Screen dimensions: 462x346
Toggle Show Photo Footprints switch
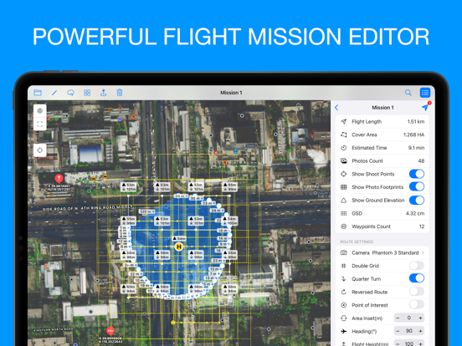click(417, 187)
